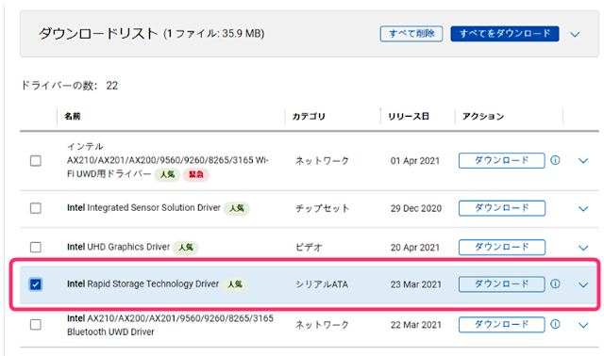The height and width of the screenshot is (356, 604).
Task: Click すべて削除 button
Action: pos(411,34)
